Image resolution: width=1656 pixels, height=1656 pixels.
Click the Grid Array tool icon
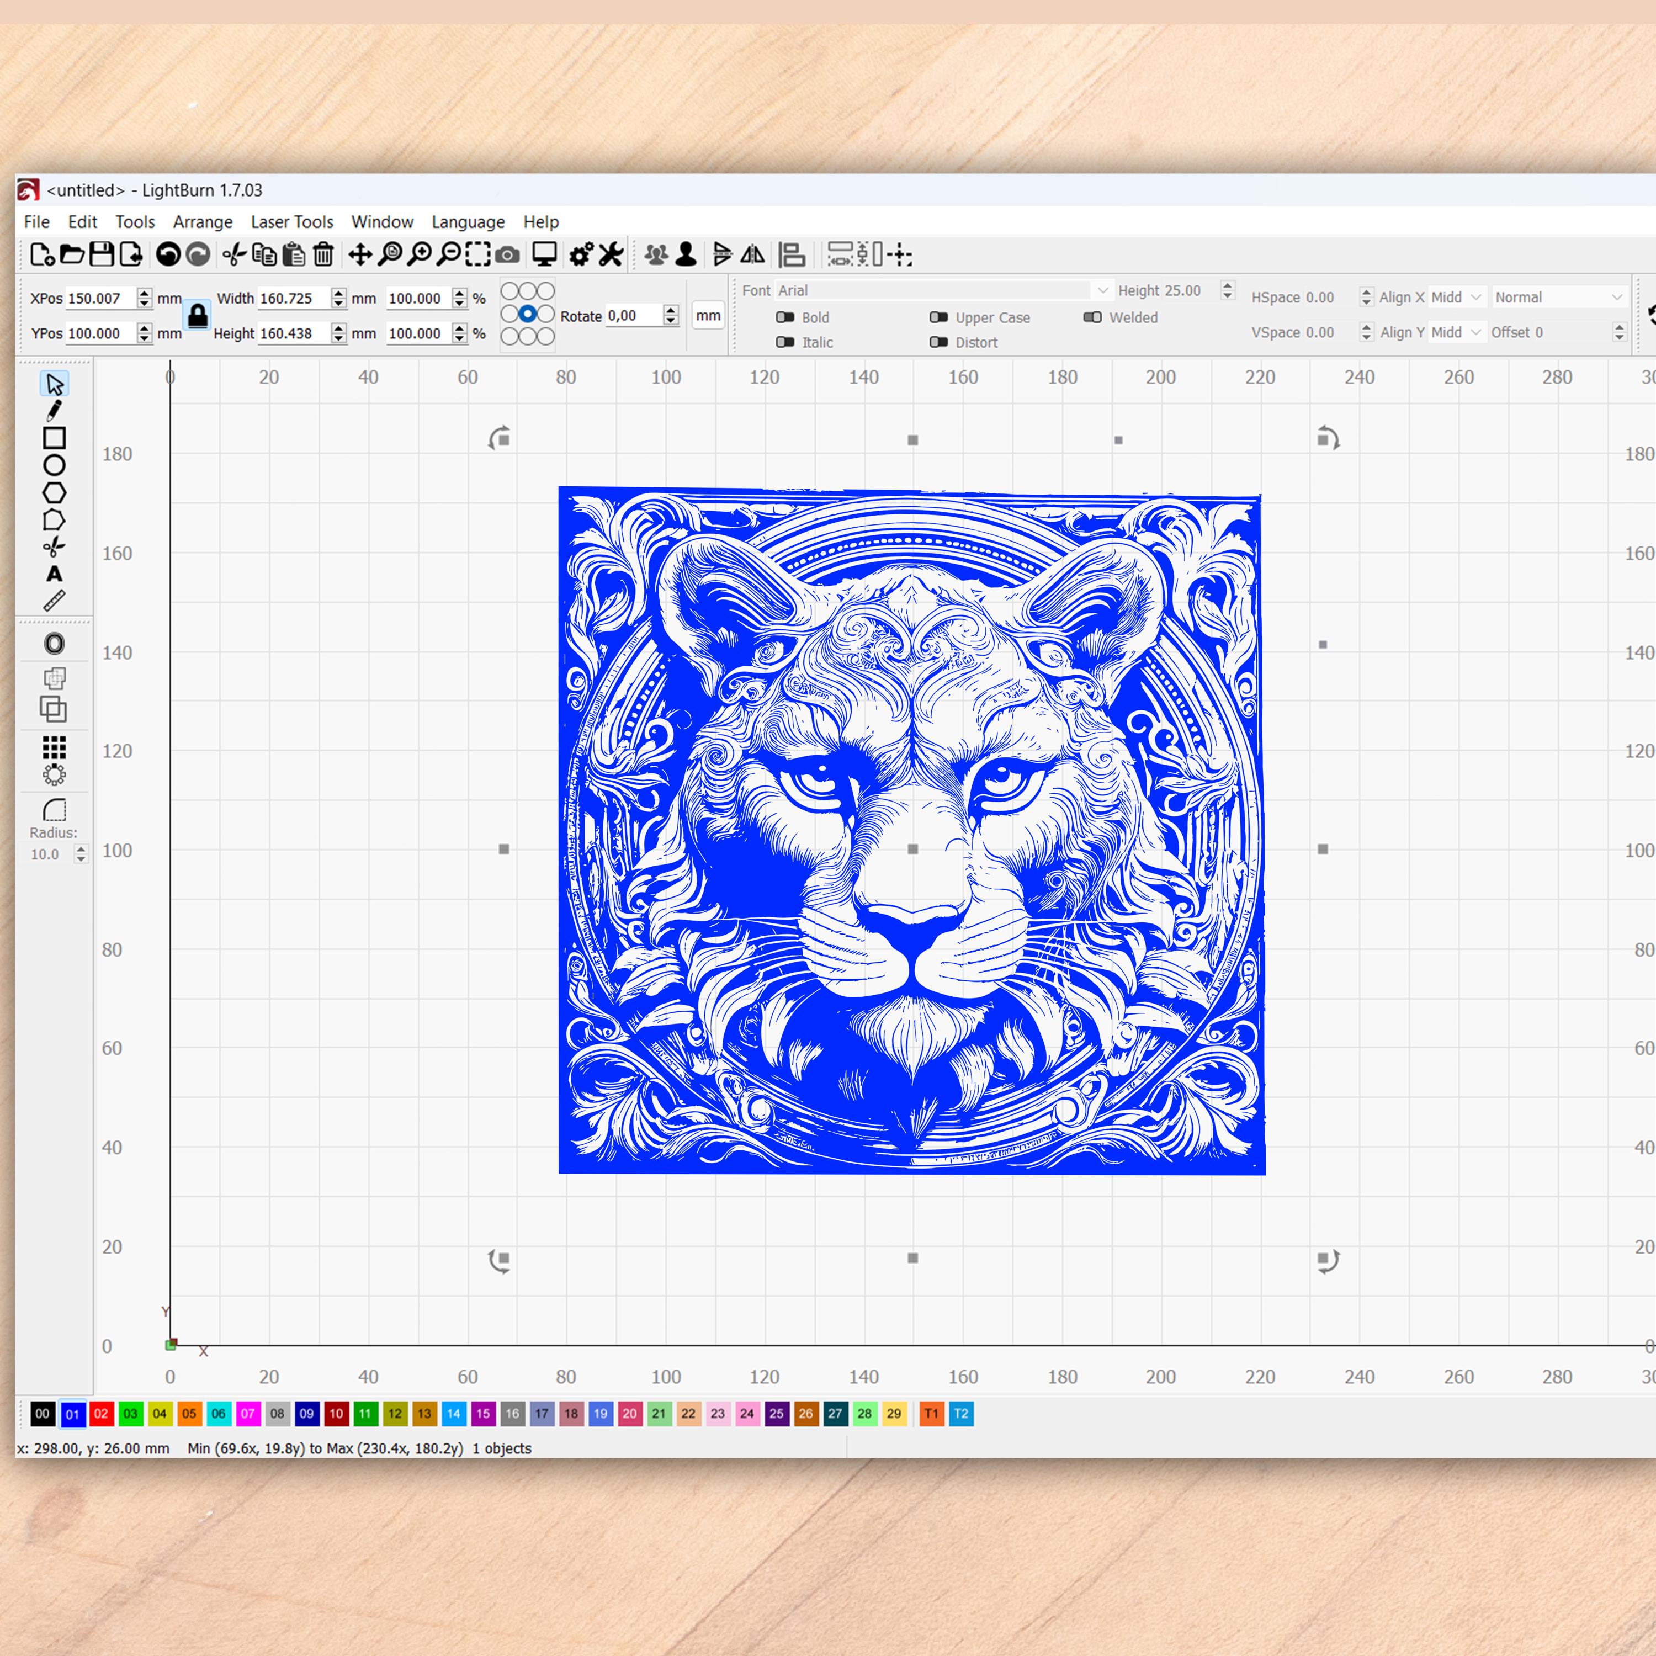54,747
